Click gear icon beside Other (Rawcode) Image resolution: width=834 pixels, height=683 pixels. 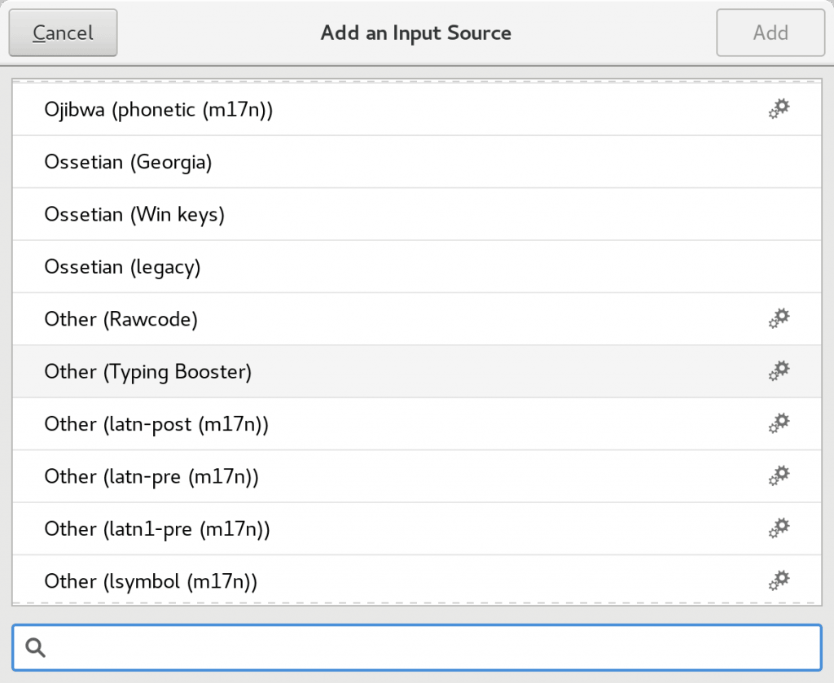[779, 319]
